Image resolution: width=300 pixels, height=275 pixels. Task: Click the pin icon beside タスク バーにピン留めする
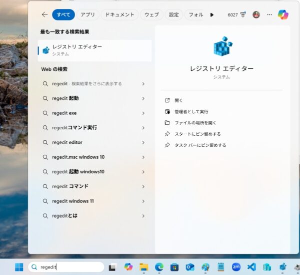point(167,145)
